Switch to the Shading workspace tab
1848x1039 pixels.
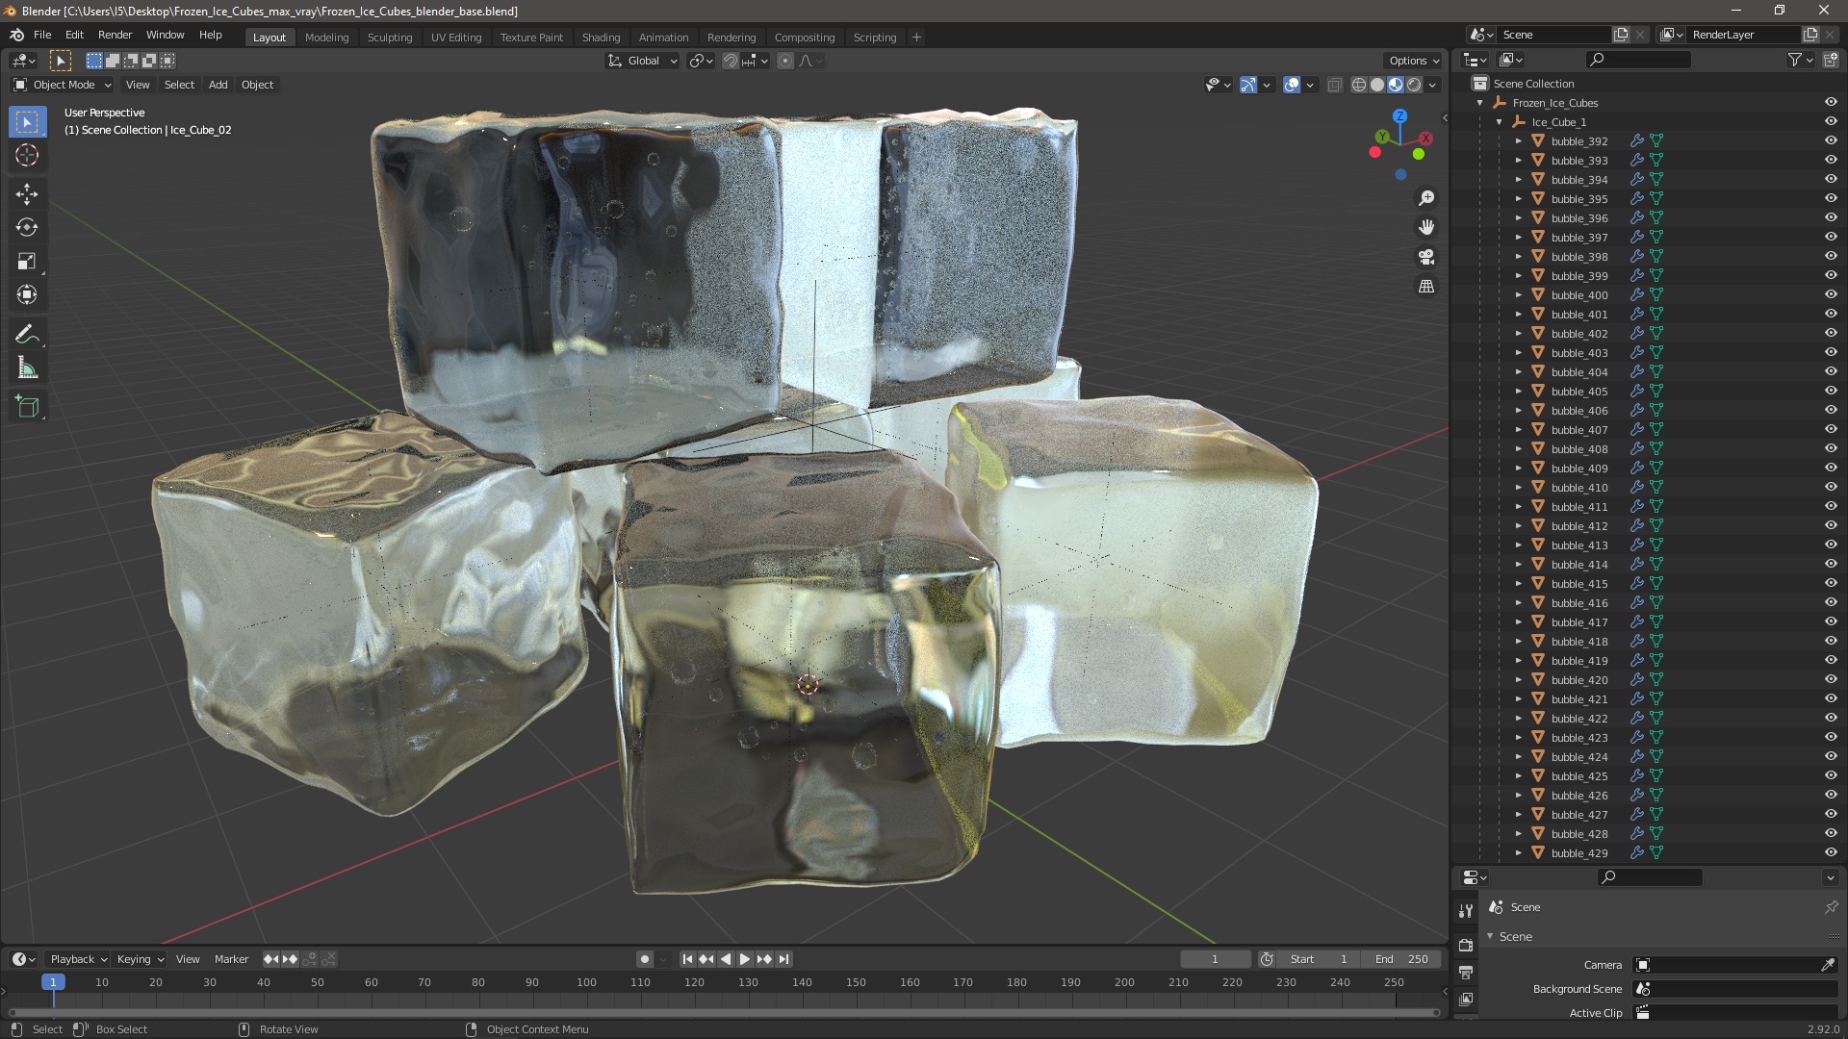coord(601,38)
